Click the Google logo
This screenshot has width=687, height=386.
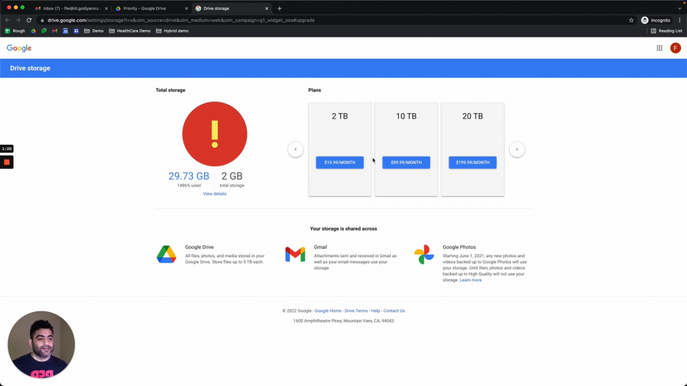point(19,48)
